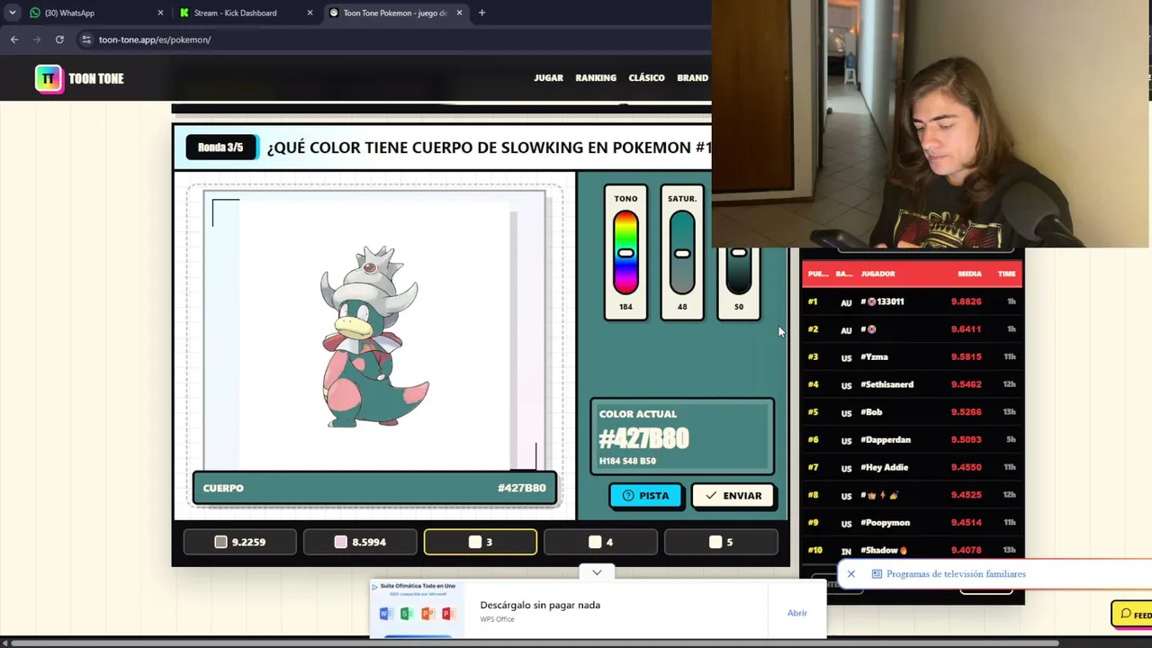Click the JUGADOR column header
This screenshot has width=1152, height=648.
pyautogui.click(x=877, y=274)
